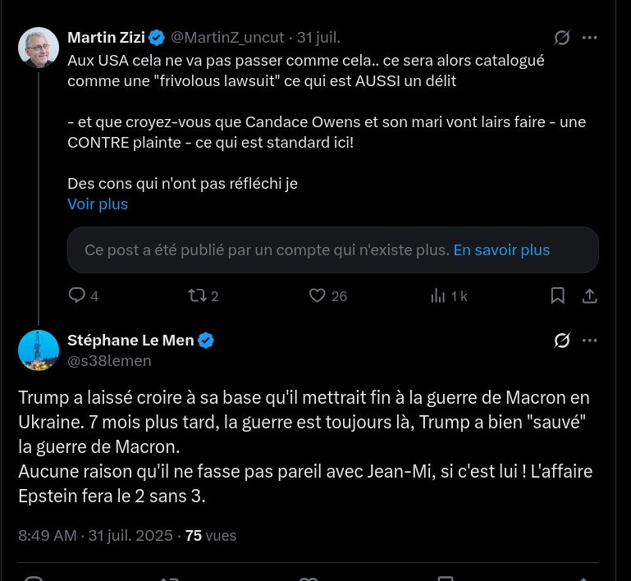Like Martin Zizi's post with heart icon
The height and width of the screenshot is (581, 631).
(x=318, y=295)
